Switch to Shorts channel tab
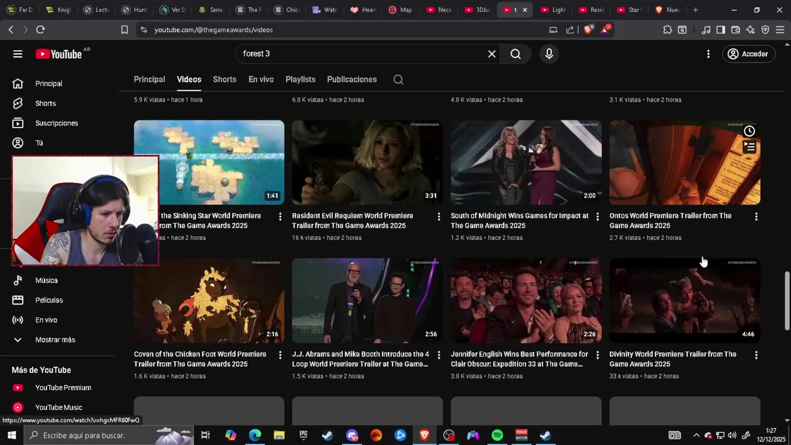Screen dimensions: 791x445 pyautogui.click(x=224, y=79)
